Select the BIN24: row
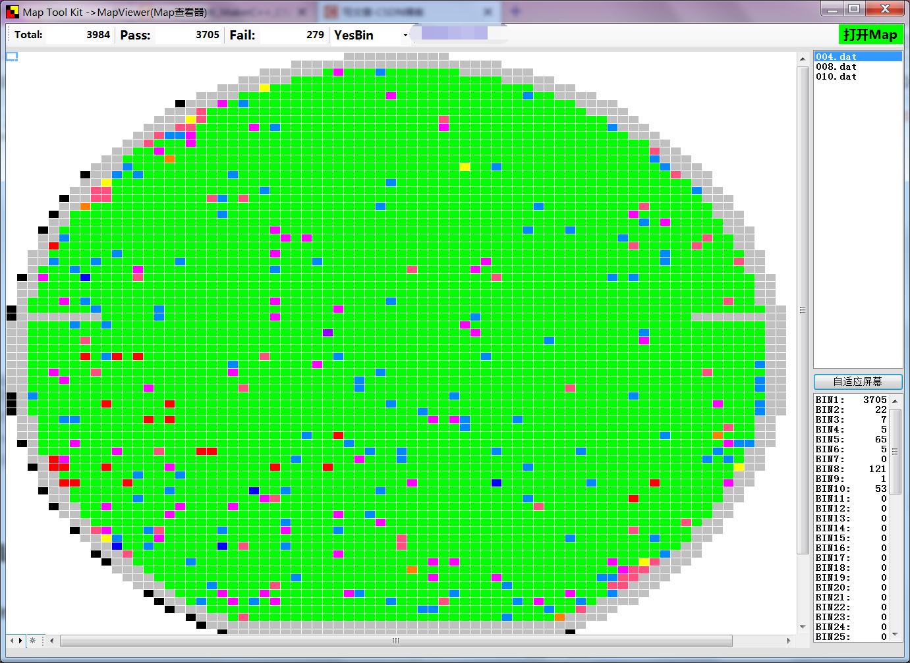Image resolution: width=910 pixels, height=663 pixels. (x=851, y=627)
